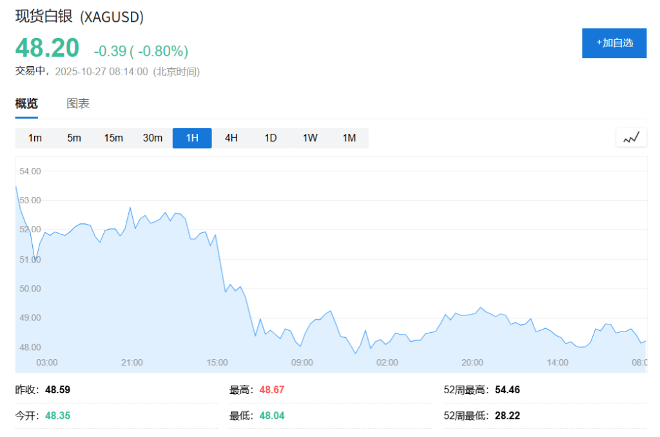
Task: Click the 15:00 label on time axis
Action: click(x=217, y=362)
